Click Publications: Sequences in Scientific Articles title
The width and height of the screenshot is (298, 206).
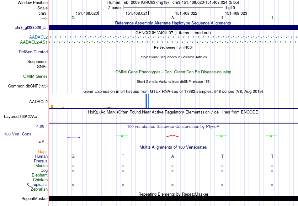tap(173, 57)
